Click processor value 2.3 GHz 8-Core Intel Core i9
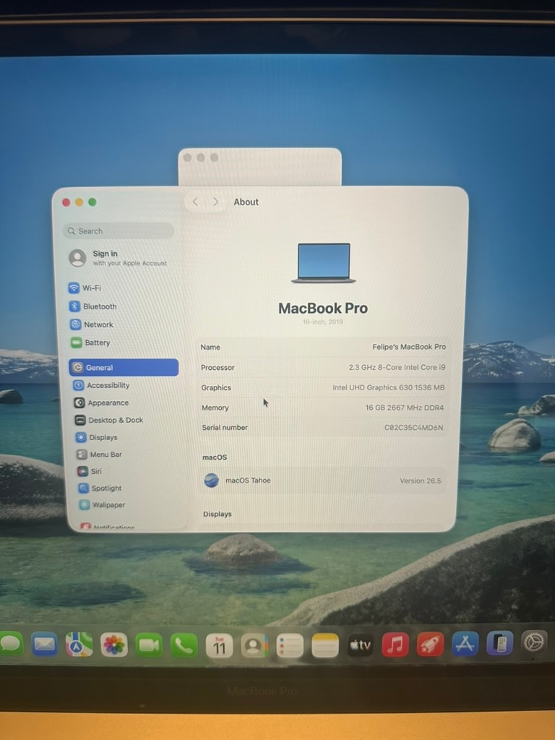 (x=397, y=367)
